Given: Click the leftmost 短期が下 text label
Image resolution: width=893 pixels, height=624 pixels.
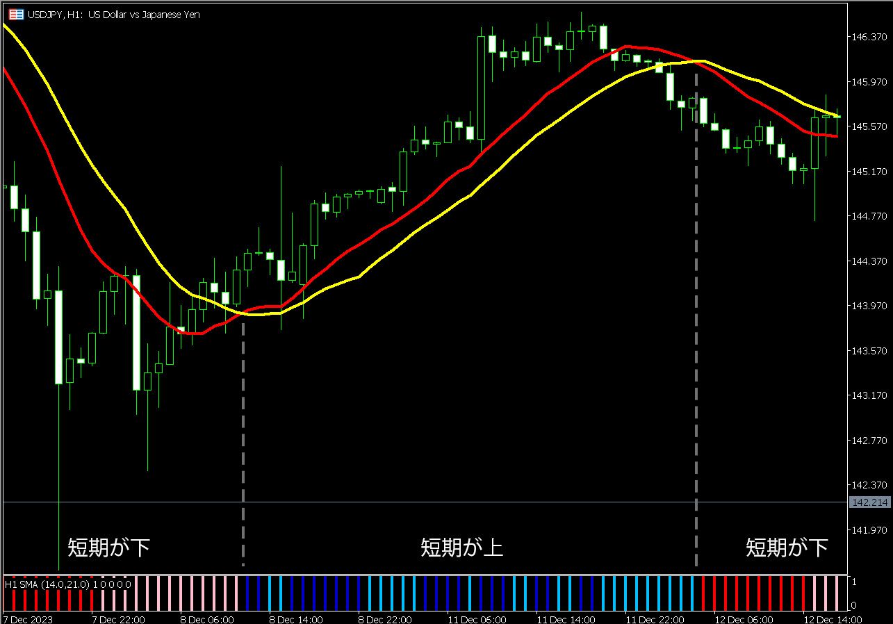Looking at the screenshot, I should click(108, 548).
